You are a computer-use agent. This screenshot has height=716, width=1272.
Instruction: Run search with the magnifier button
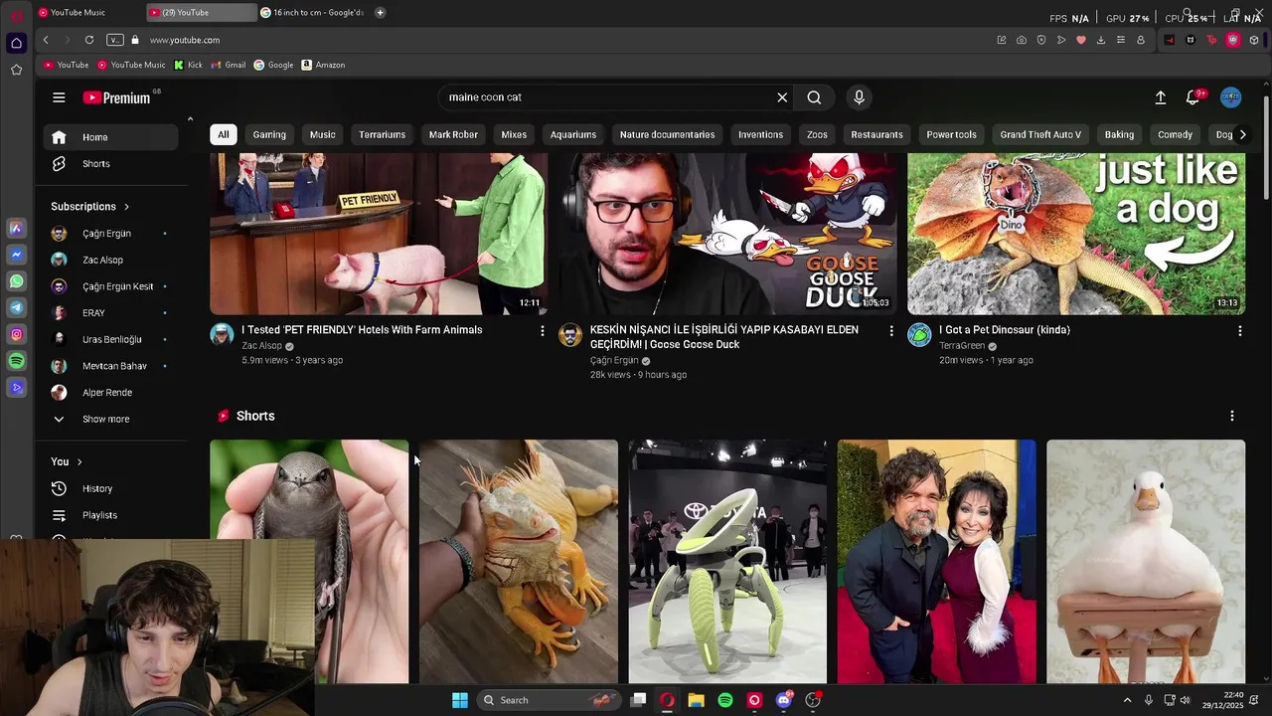pos(814,97)
